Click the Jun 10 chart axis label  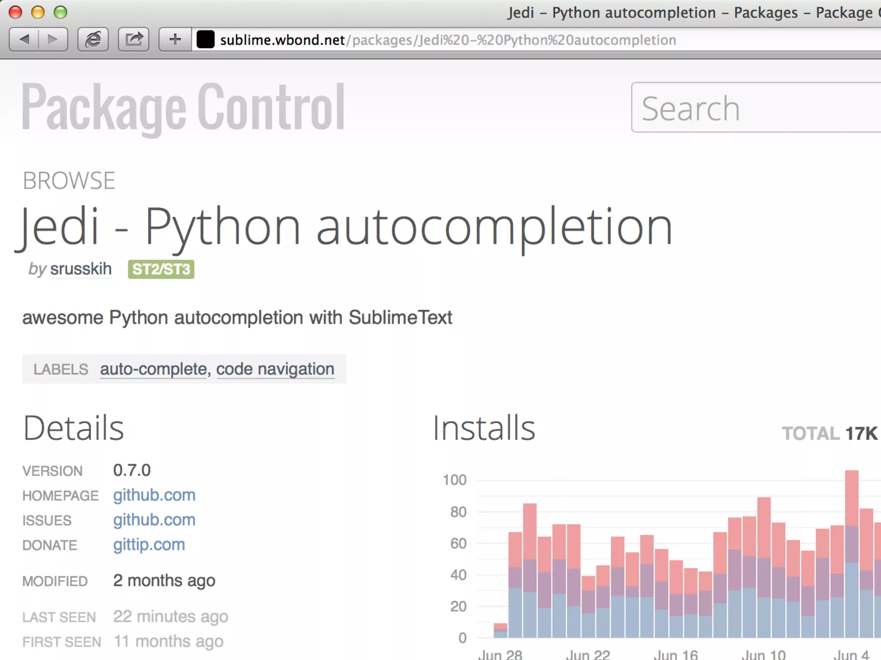coord(764,654)
